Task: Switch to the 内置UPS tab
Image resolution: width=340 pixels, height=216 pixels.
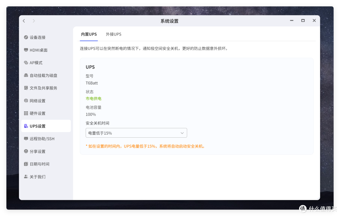Action: tap(89, 34)
